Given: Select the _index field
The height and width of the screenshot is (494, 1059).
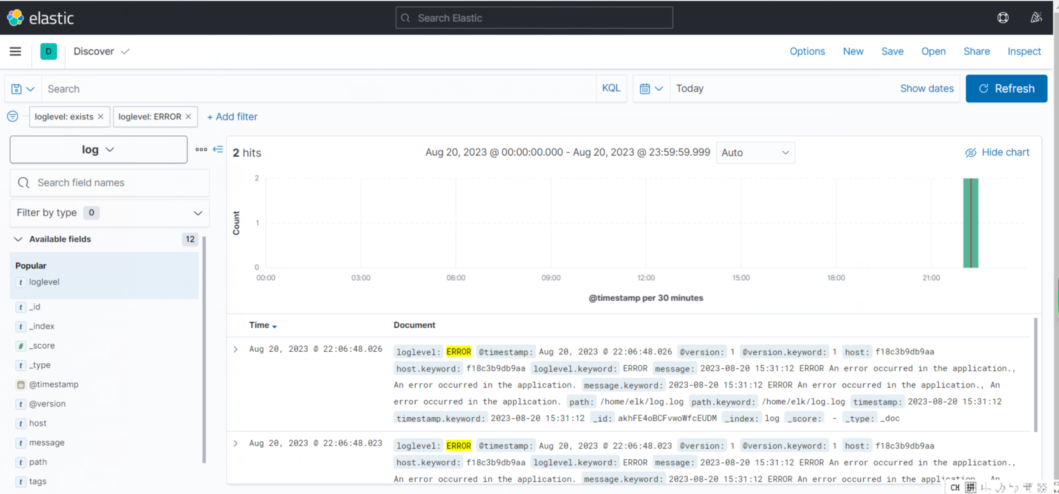Looking at the screenshot, I should [42, 326].
